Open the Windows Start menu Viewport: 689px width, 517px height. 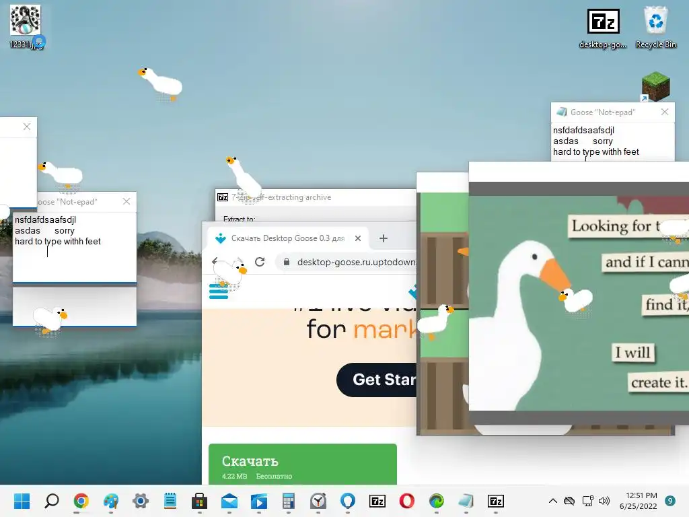point(22,501)
